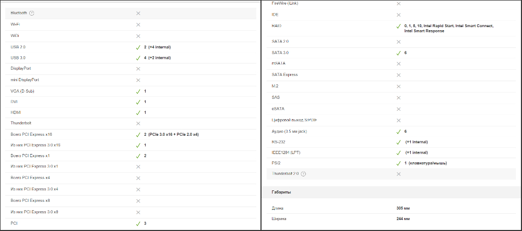Click the value "2 (+4 internal)"
This screenshot has height=231, width=522.
158,47
